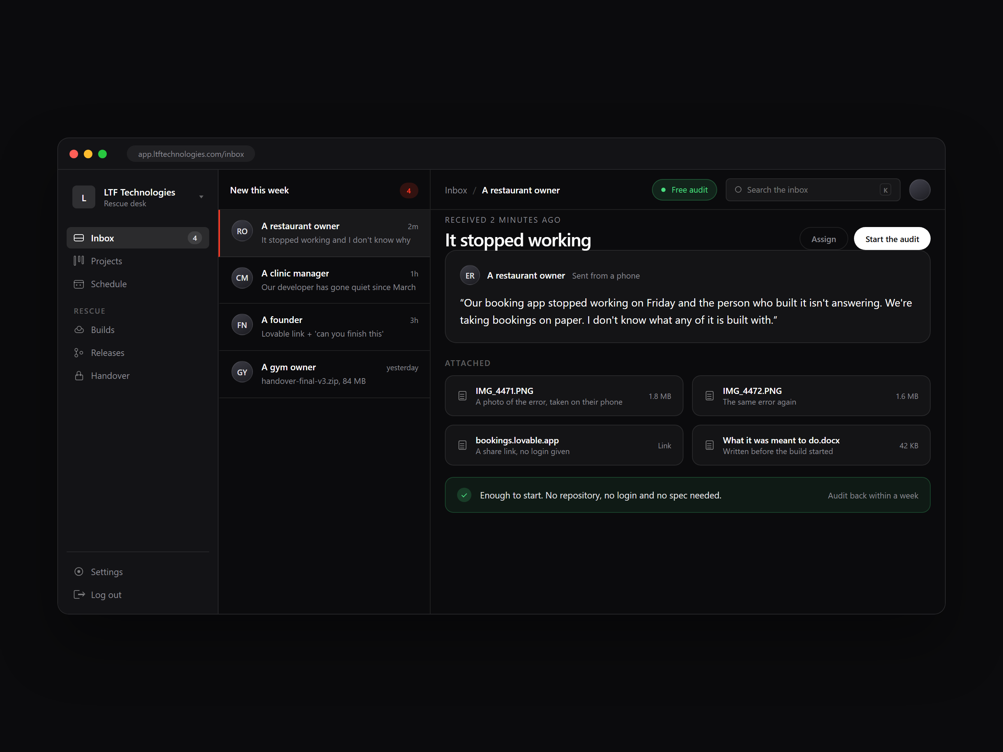Open Builds under Rescue
Image resolution: width=1003 pixels, height=752 pixels.
[x=138, y=329]
